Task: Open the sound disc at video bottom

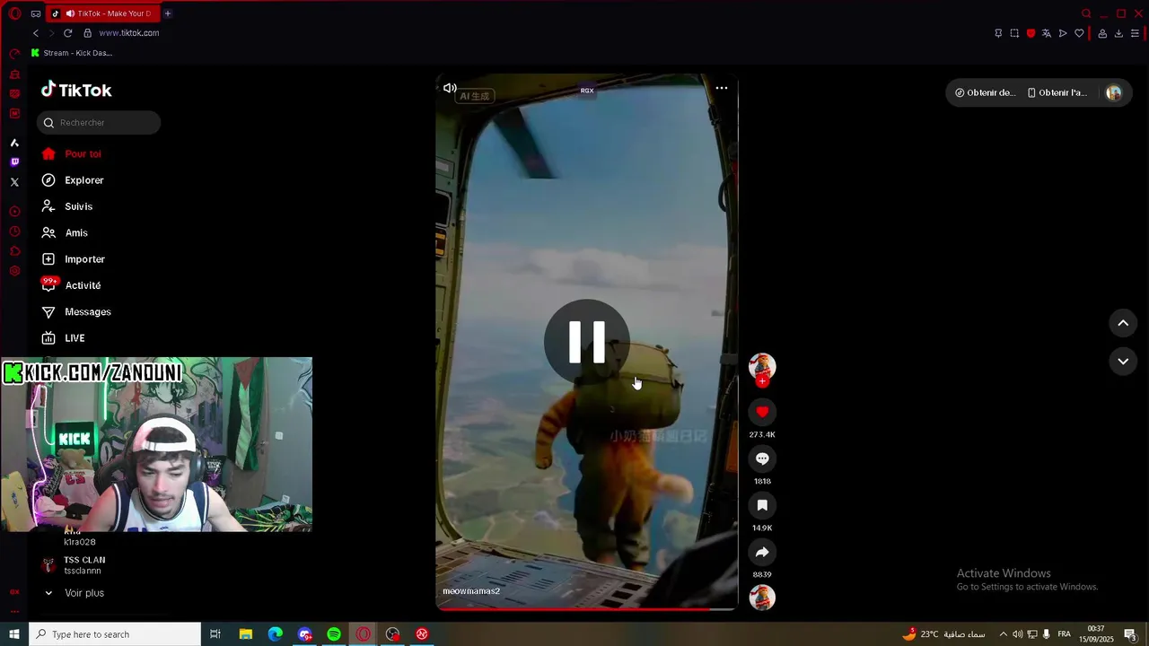Action: [x=762, y=597]
